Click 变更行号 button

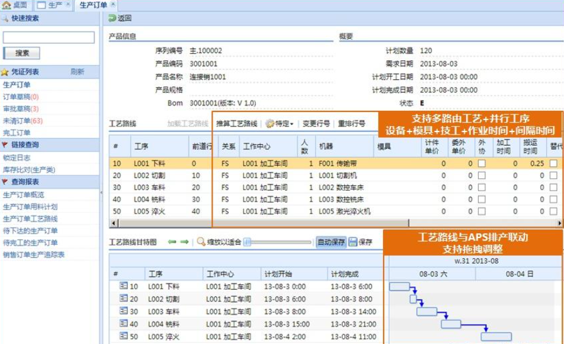[x=316, y=124]
